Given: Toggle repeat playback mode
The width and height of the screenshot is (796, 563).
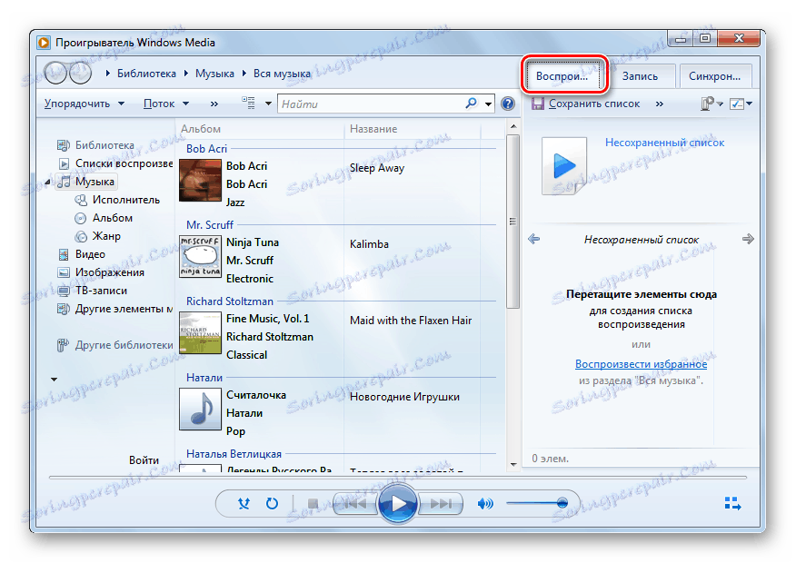Looking at the screenshot, I should (x=272, y=504).
